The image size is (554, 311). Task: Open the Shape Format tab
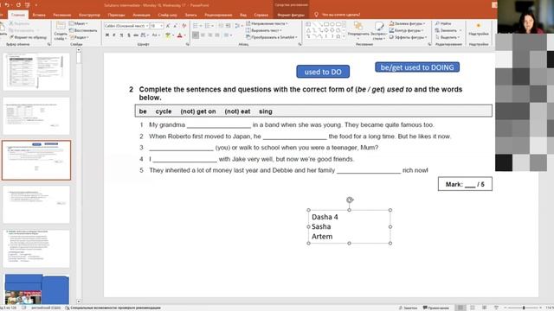[291, 15]
